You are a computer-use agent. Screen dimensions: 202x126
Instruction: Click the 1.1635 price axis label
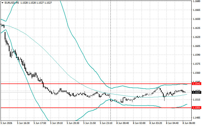click(x=197, y=28)
